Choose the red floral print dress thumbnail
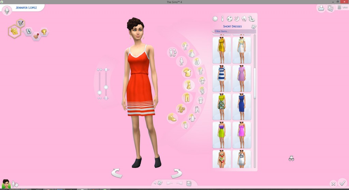 coord(222,159)
